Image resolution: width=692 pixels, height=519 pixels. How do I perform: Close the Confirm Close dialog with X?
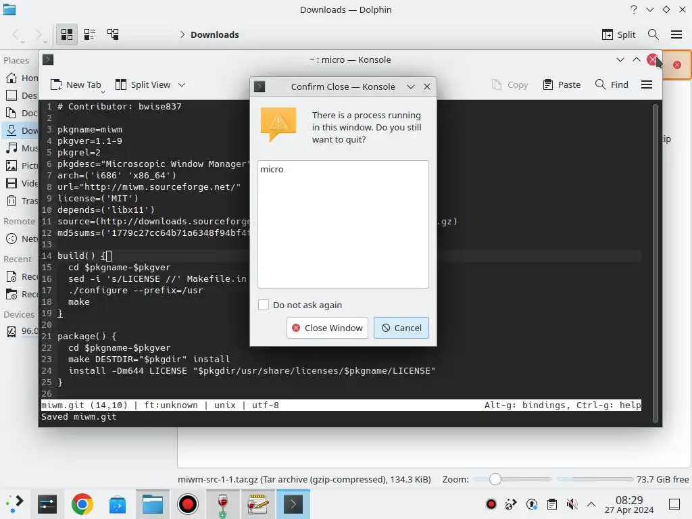tap(427, 87)
